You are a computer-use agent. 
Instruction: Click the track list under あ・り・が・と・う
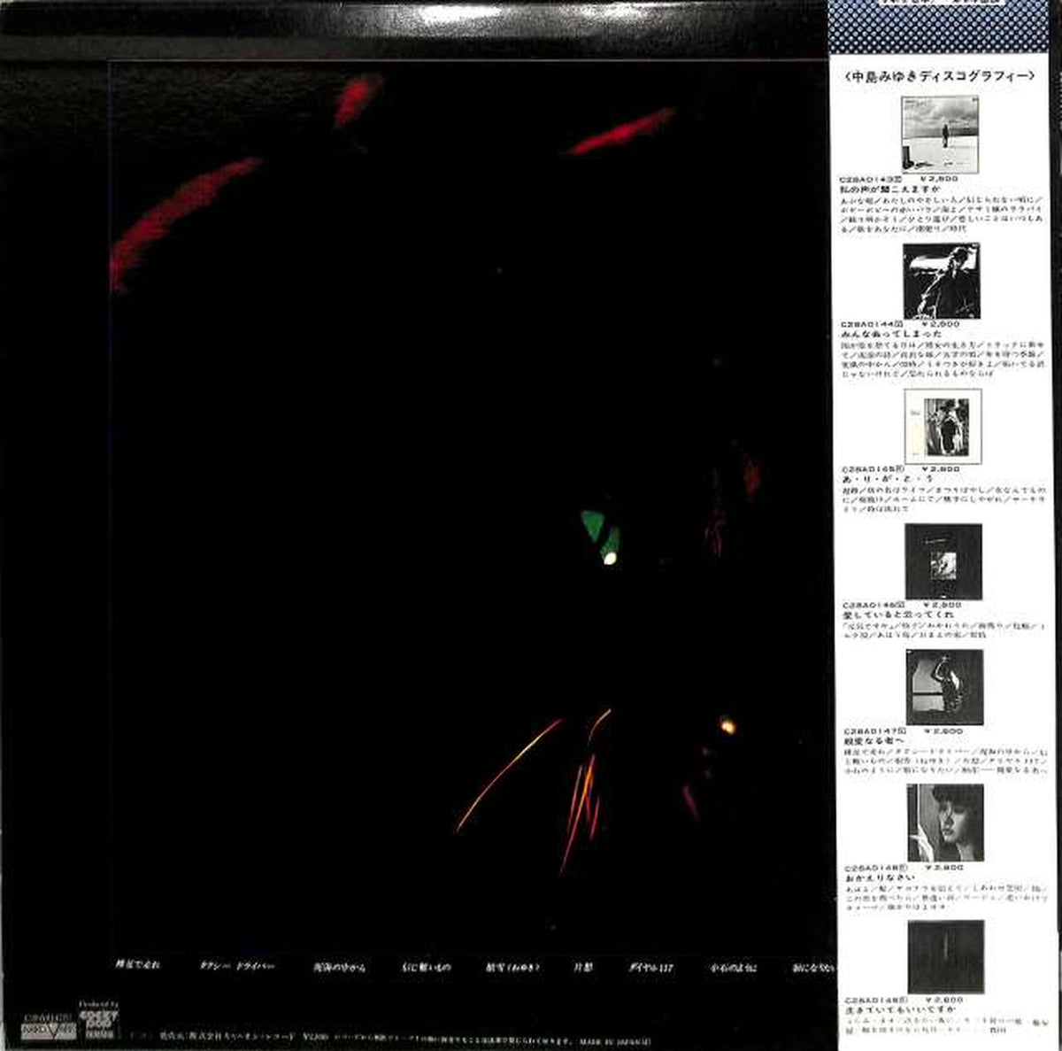click(945, 499)
